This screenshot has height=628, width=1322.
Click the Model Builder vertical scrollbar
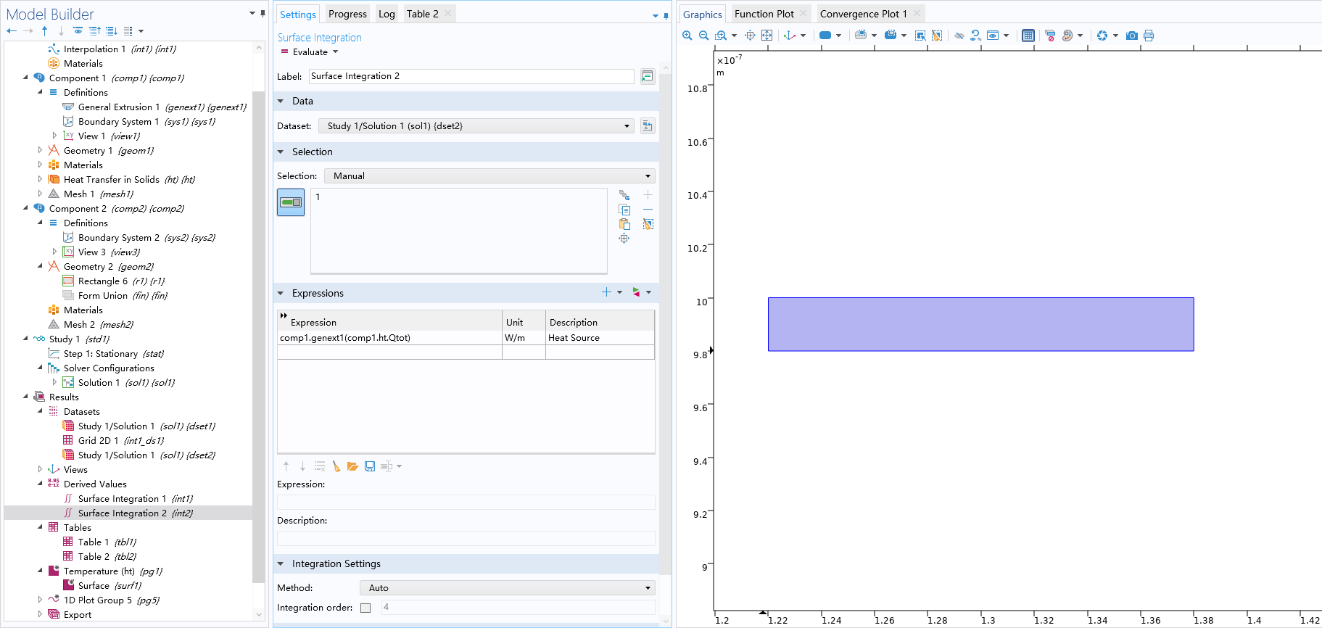pyautogui.click(x=258, y=337)
